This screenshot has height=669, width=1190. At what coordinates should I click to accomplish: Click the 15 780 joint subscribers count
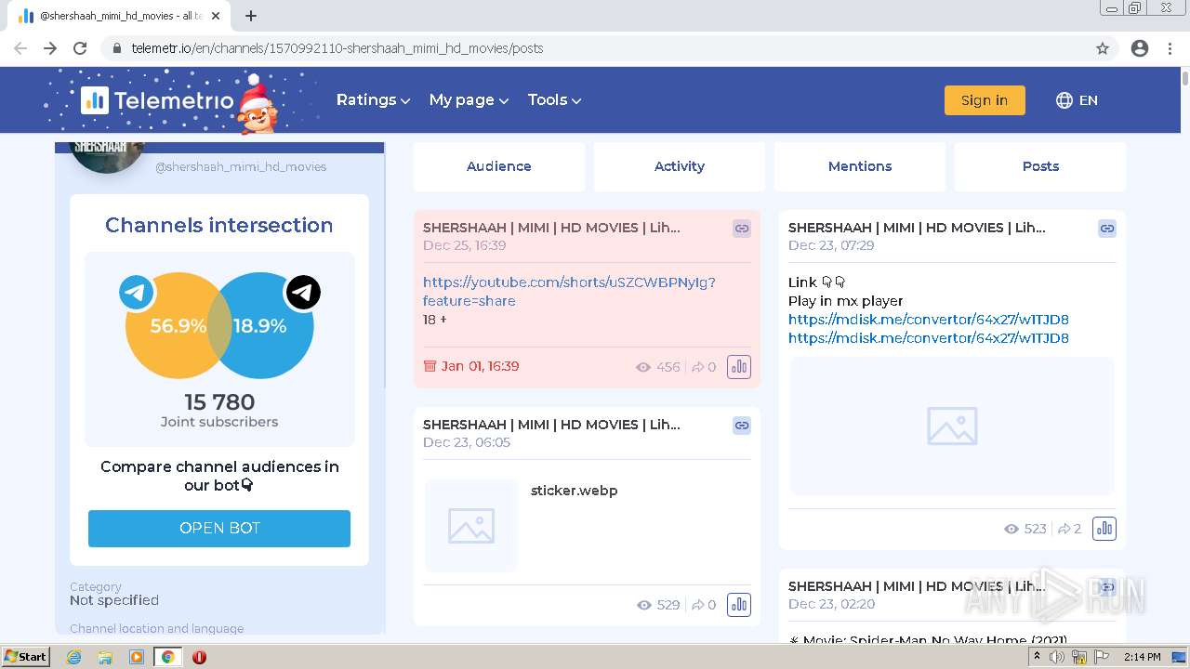point(219,402)
